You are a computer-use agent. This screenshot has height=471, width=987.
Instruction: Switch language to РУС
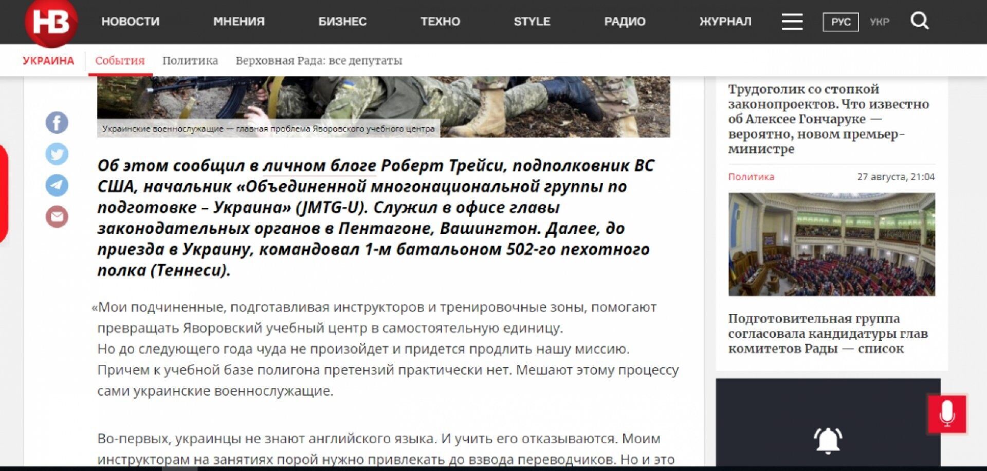pos(840,22)
